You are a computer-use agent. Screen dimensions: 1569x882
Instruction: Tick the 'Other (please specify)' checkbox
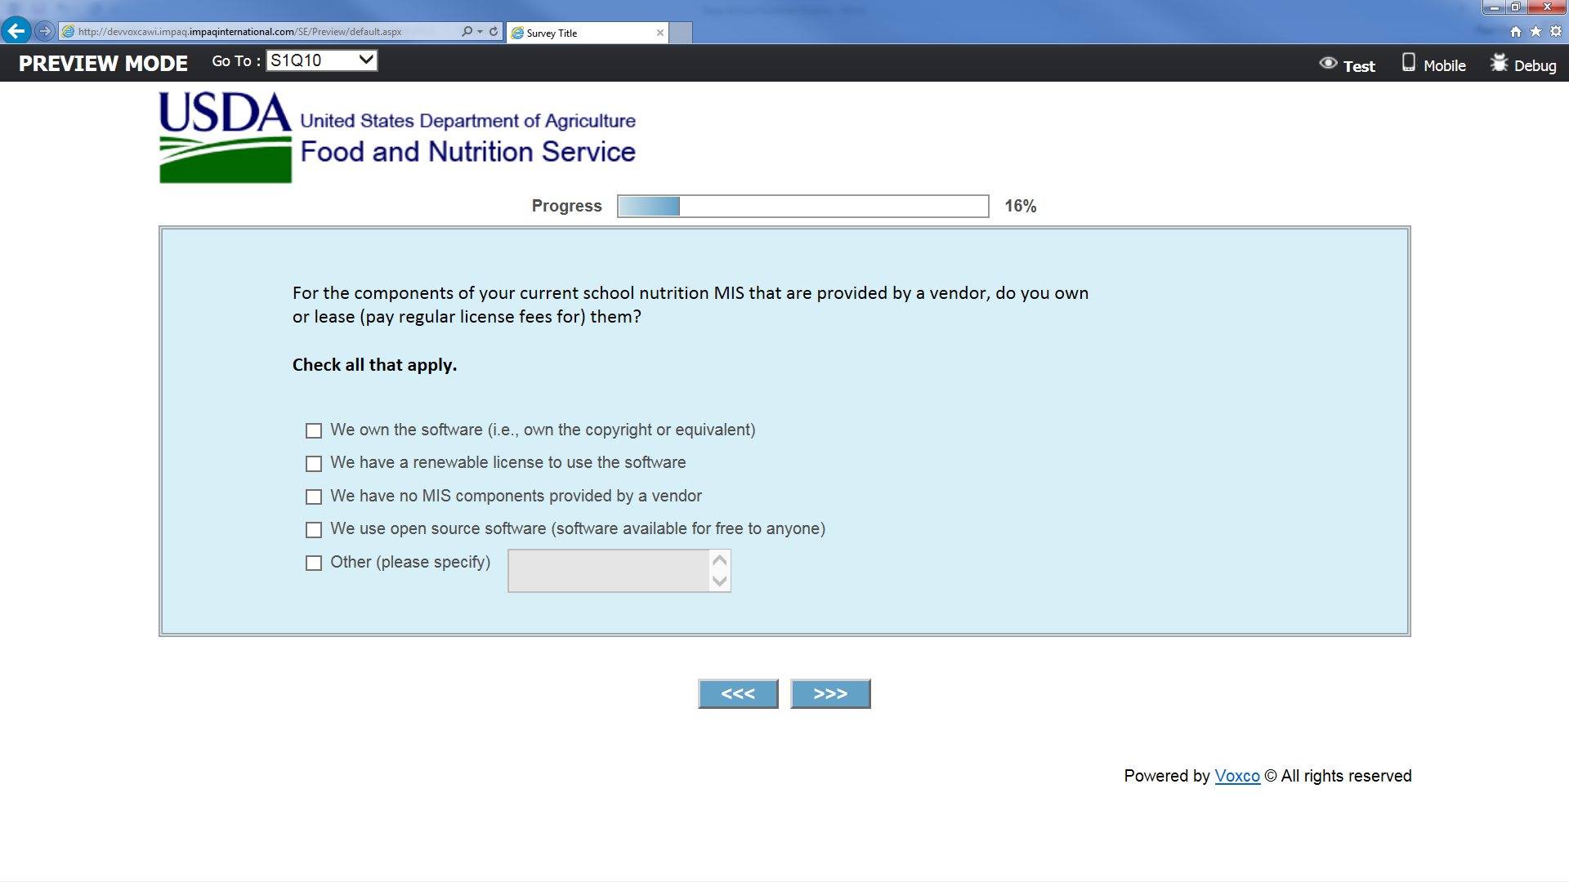[x=314, y=563]
